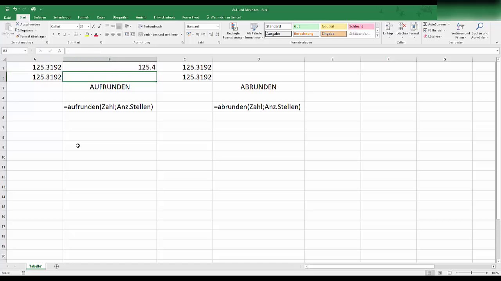501x281 pixels.
Task: Open the Überprüfen tab
Action: coord(121,18)
